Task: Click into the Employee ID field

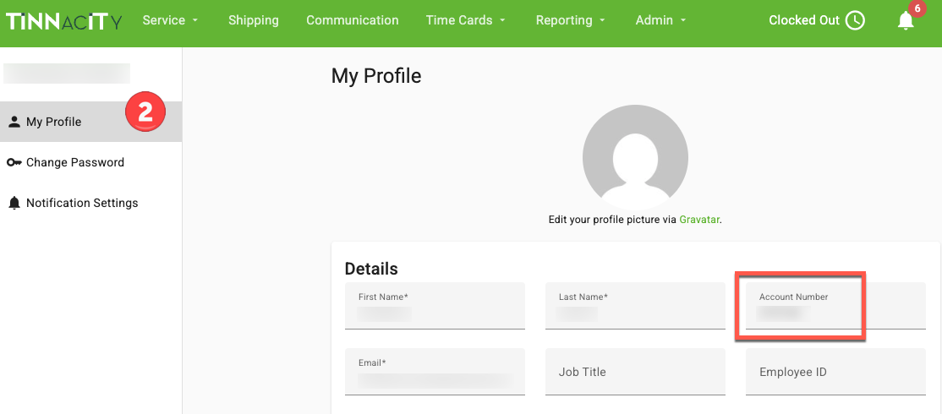Action: click(x=835, y=372)
